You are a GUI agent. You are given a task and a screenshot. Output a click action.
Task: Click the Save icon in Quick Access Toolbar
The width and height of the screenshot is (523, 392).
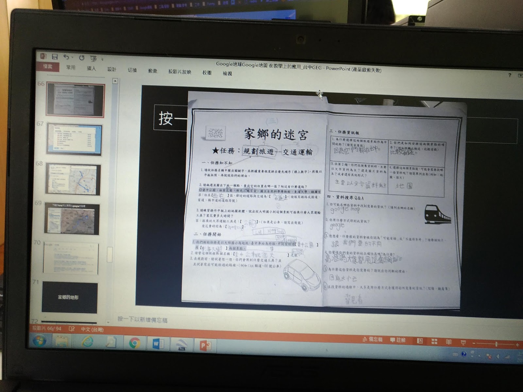pyautogui.click(x=55, y=56)
